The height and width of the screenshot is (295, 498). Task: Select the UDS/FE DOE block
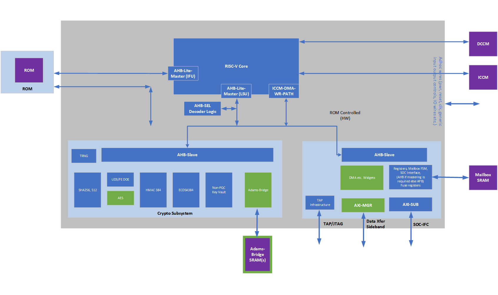point(120,179)
